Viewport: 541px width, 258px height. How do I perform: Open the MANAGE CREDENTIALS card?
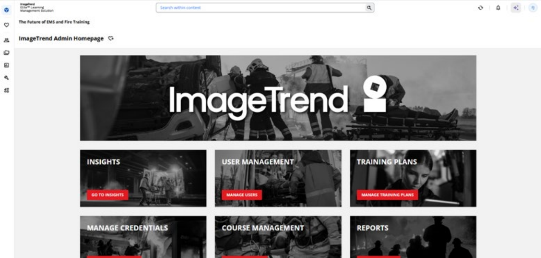(x=143, y=237)
